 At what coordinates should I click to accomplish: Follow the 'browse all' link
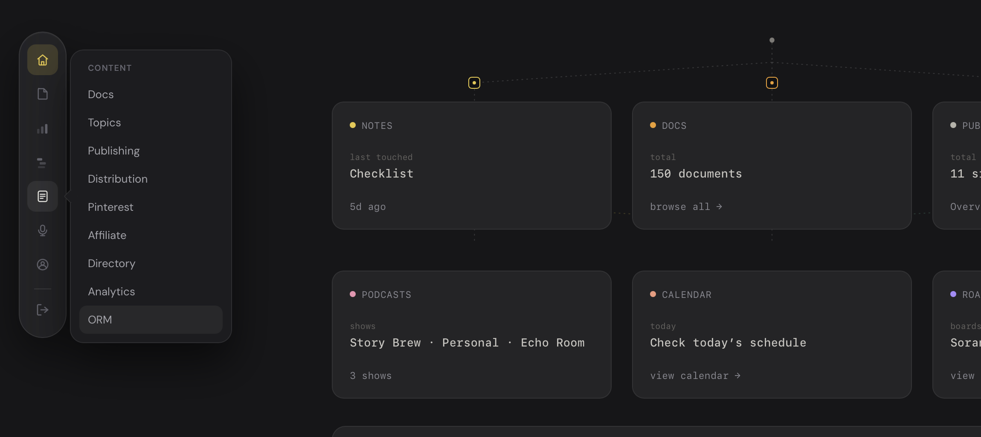tap(686, 207)
